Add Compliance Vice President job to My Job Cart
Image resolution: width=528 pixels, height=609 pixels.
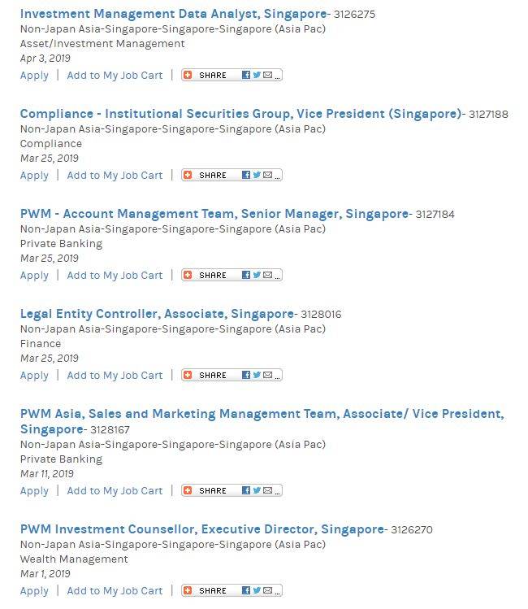coord(115,176)
